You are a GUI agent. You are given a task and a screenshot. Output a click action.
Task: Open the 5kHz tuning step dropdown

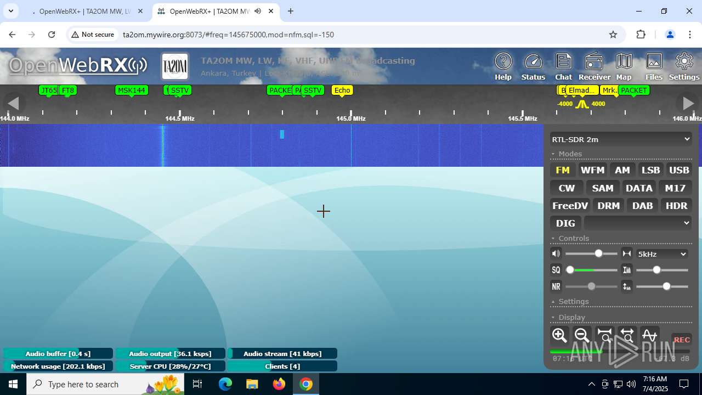point(662,254)
